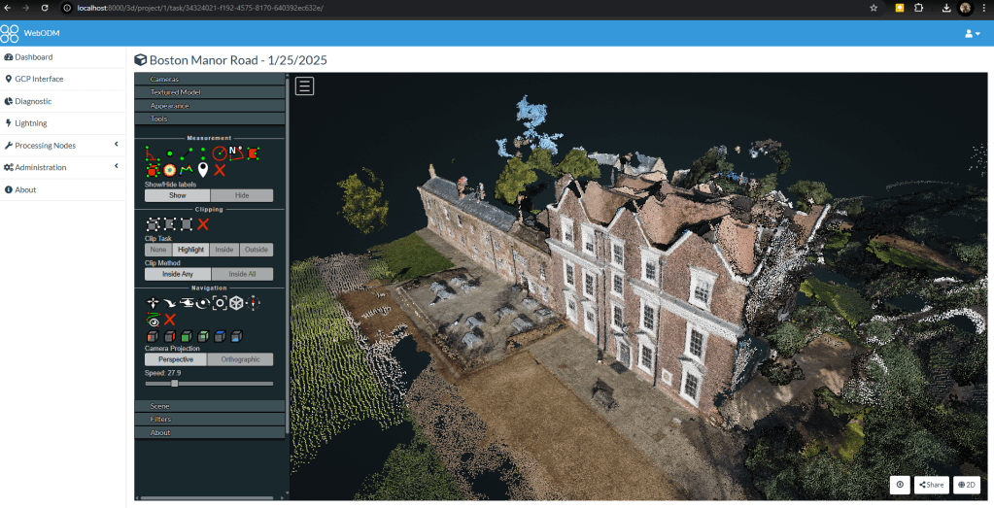Pick the annotation marker pin tool

(203, 170)
